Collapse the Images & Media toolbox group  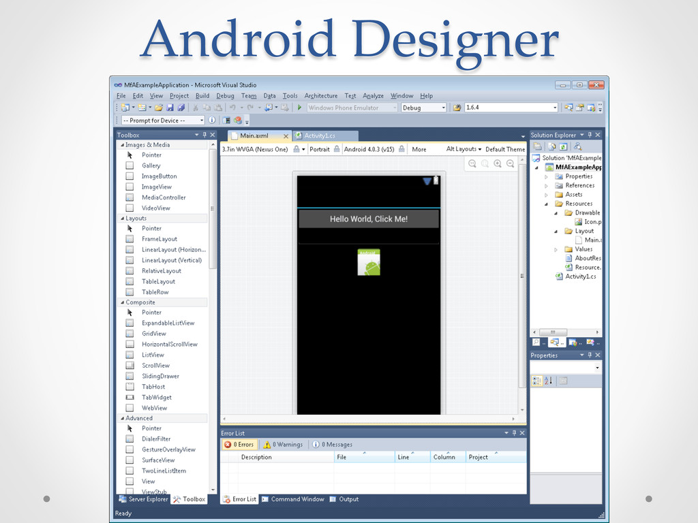point(123,145)
